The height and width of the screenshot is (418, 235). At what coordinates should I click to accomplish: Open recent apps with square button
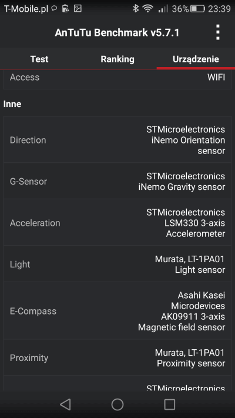pos(169,404)
